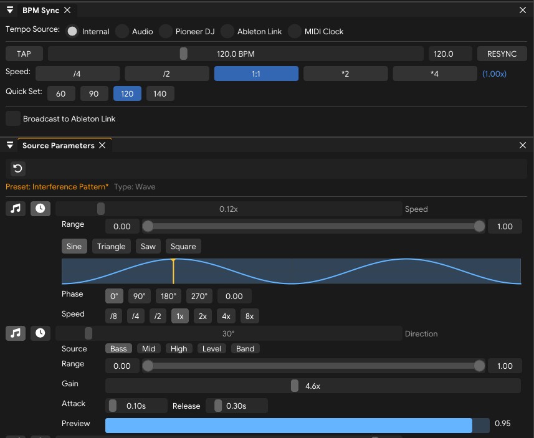The width and height of the screenshot is (534, 438).
Task: Select Pioneer DJ tempo source
Action: pos(166,31)
